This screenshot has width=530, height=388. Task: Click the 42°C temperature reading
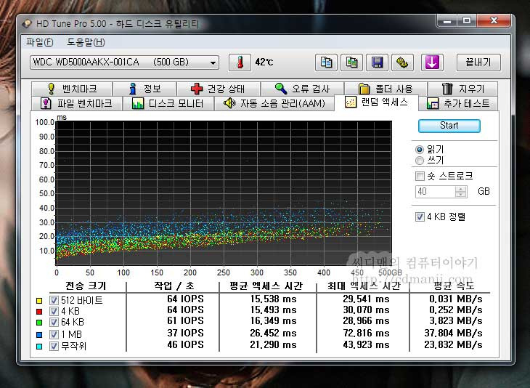(264, 62)
